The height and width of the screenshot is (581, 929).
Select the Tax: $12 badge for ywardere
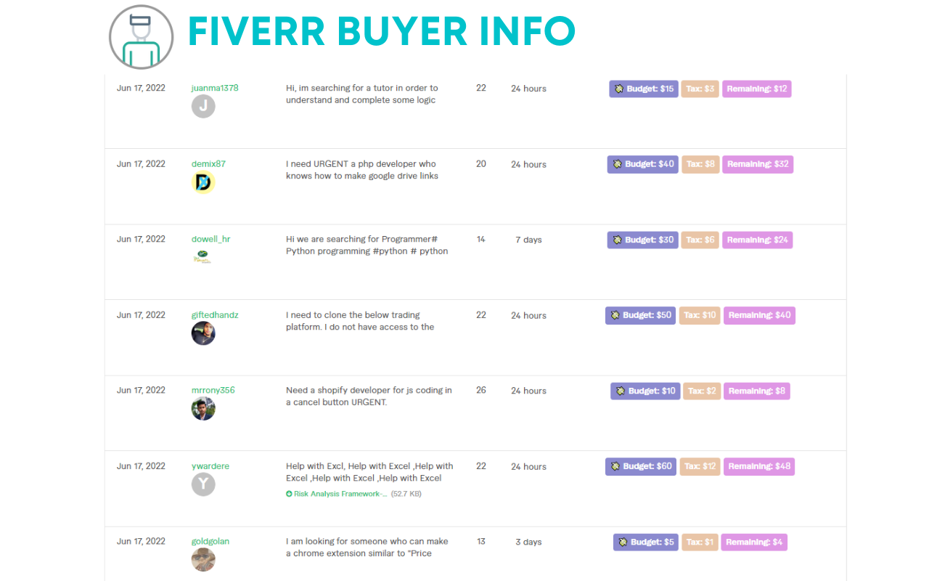click(700, 466)
